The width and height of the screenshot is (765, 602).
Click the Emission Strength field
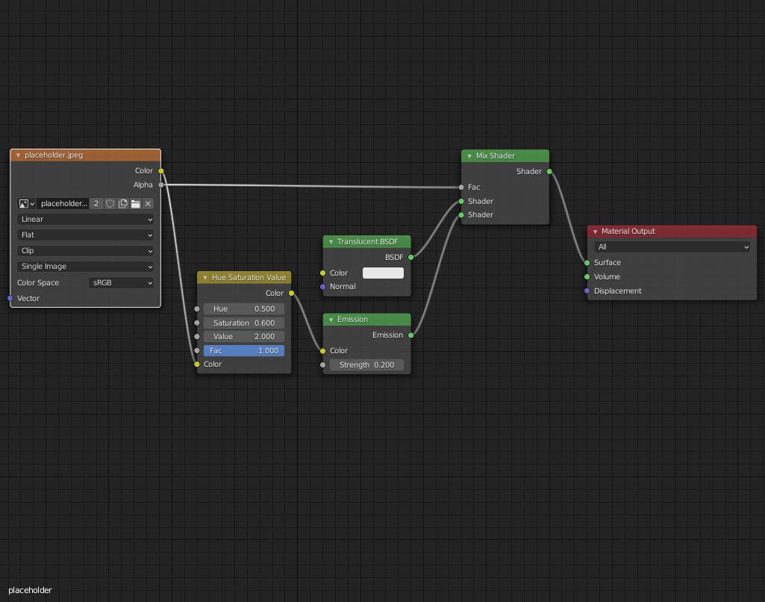pos(366,364)
